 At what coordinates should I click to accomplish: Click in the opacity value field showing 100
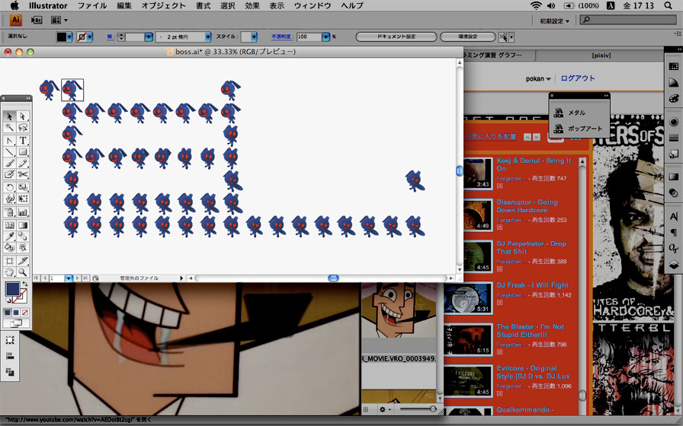[309, 37]
